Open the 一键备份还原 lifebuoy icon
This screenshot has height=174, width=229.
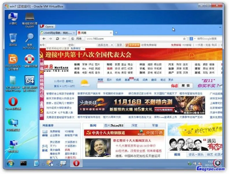click(x=29, y=61)
